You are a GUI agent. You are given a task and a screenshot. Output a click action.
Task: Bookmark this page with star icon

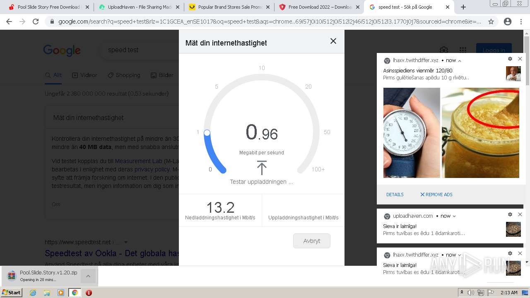tap(491, 22)
